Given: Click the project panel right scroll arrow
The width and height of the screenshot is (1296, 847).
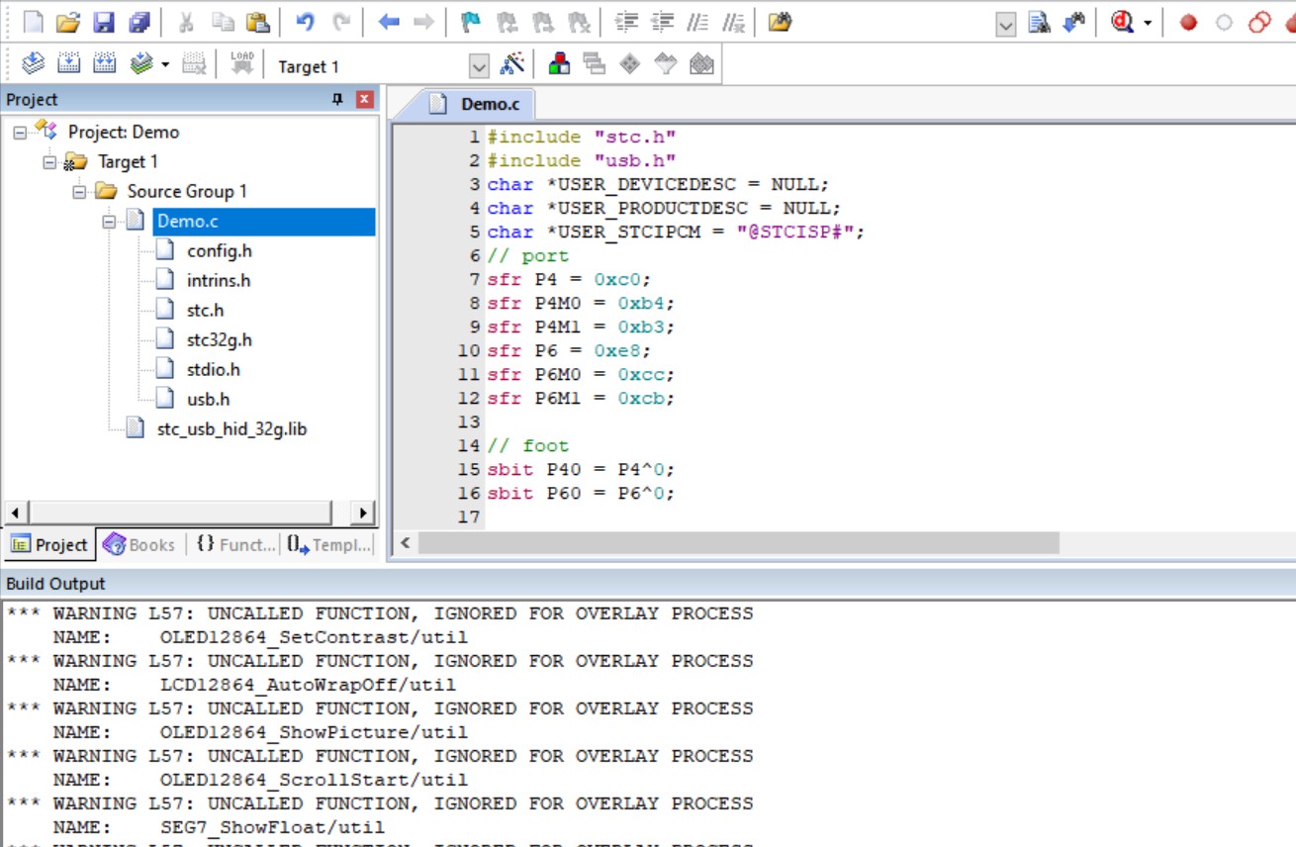Looking at the screenshot, I should (363, 513).
